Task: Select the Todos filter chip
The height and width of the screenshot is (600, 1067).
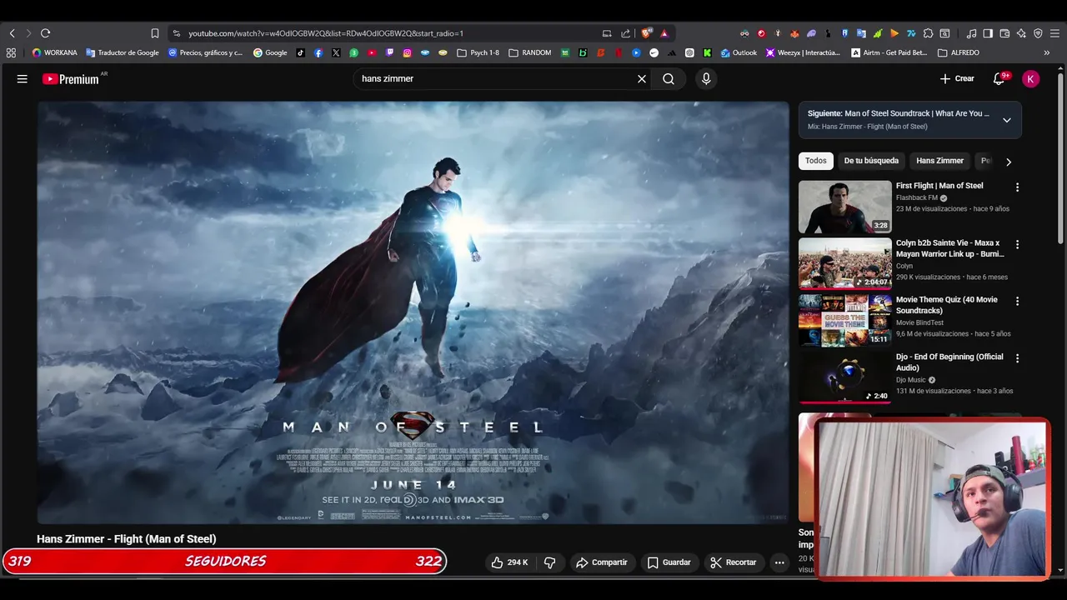Action: point(816,161)
